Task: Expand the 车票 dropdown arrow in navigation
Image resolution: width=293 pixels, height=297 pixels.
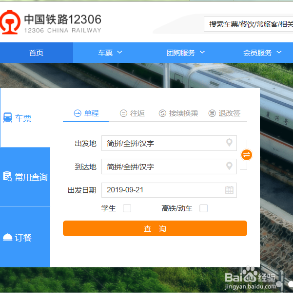Action: [119, 52]
